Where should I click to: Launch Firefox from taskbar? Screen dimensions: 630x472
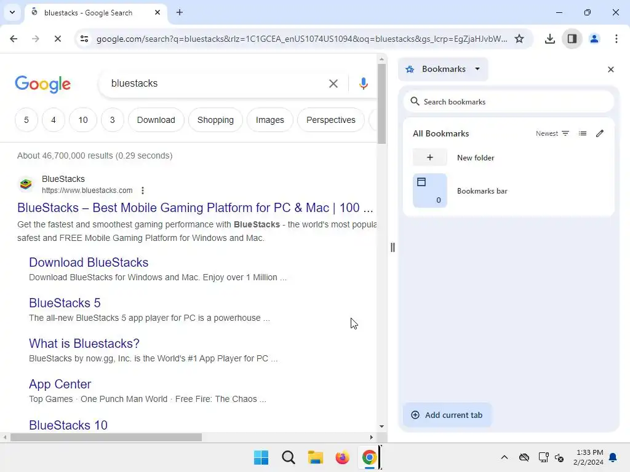[x=342, y=457]
